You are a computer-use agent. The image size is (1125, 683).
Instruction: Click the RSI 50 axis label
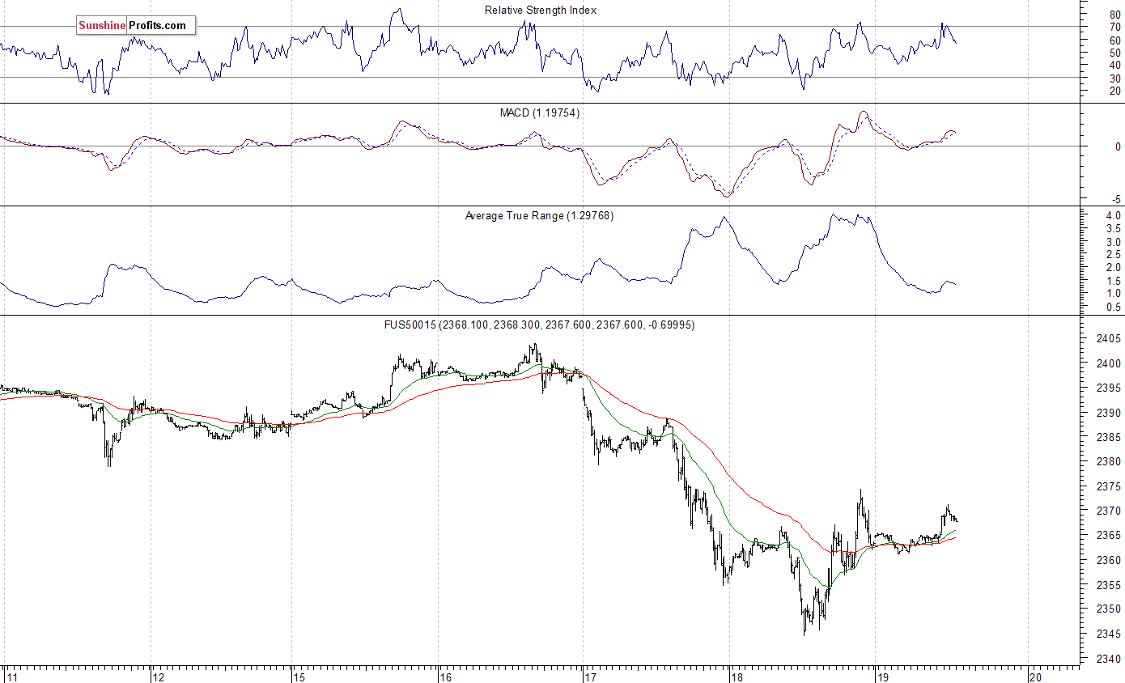point(1115,53)
